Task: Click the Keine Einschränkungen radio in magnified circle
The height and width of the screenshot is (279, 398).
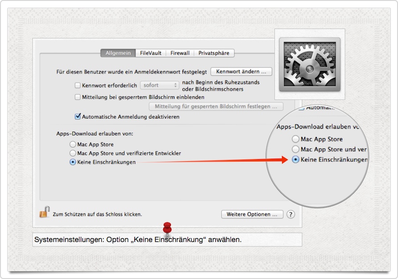Action: (295, 160)
